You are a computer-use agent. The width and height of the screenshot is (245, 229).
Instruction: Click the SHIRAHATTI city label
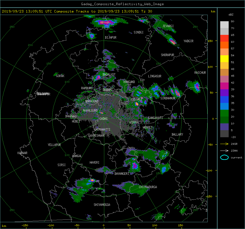102,130
